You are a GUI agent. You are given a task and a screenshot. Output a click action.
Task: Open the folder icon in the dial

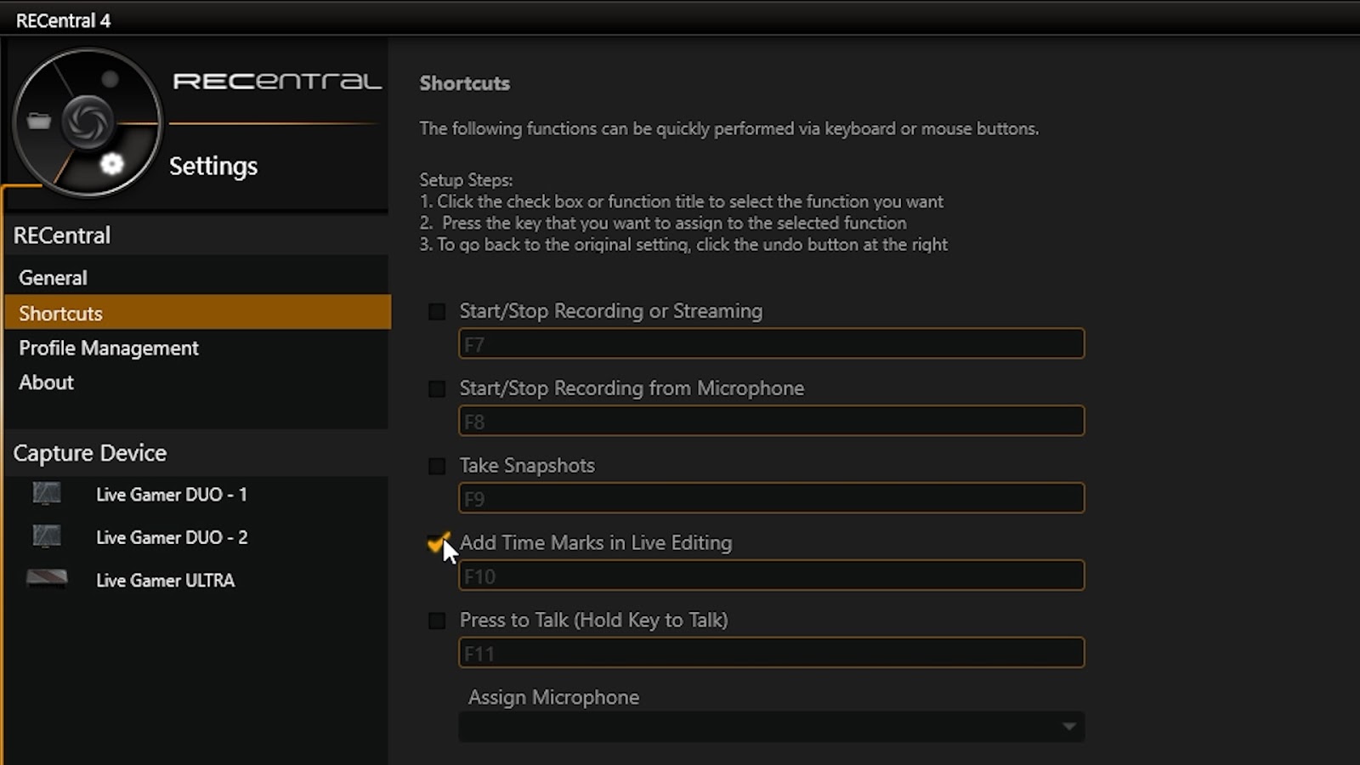[x=39, y=122]
